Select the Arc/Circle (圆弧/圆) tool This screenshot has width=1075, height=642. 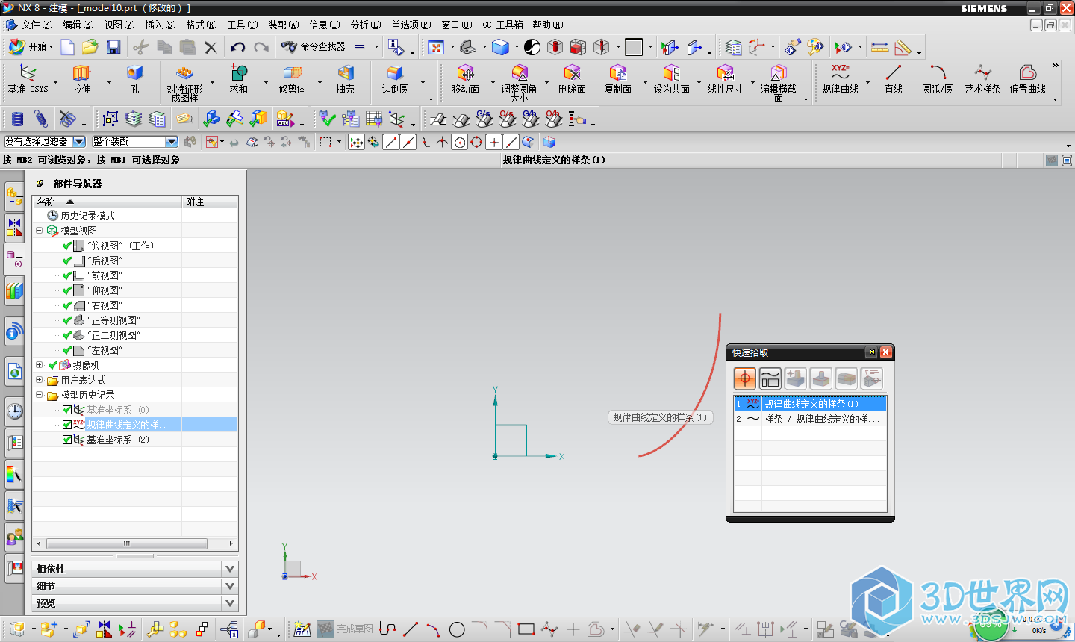938,78
